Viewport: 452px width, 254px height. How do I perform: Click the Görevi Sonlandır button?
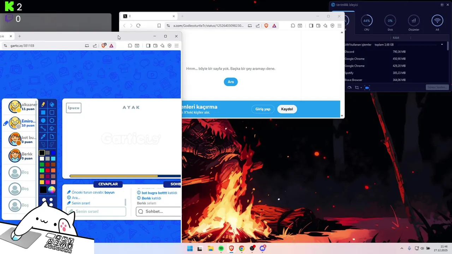pyautogui.click(x=438, y=87)
